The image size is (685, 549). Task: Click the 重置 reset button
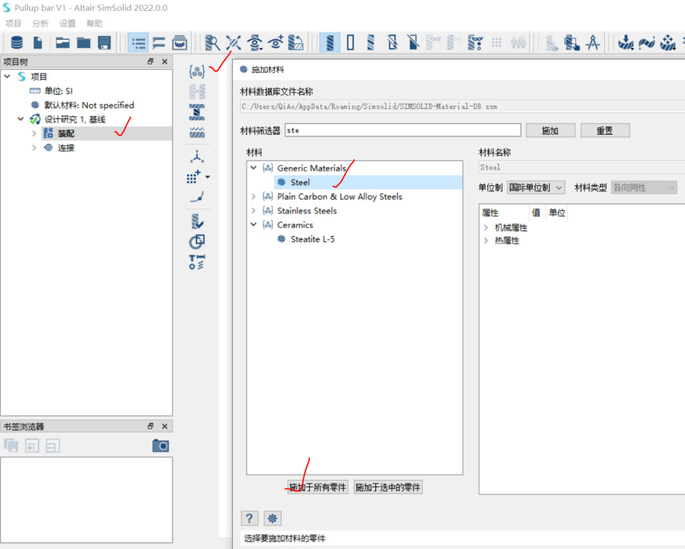(604, 130)
